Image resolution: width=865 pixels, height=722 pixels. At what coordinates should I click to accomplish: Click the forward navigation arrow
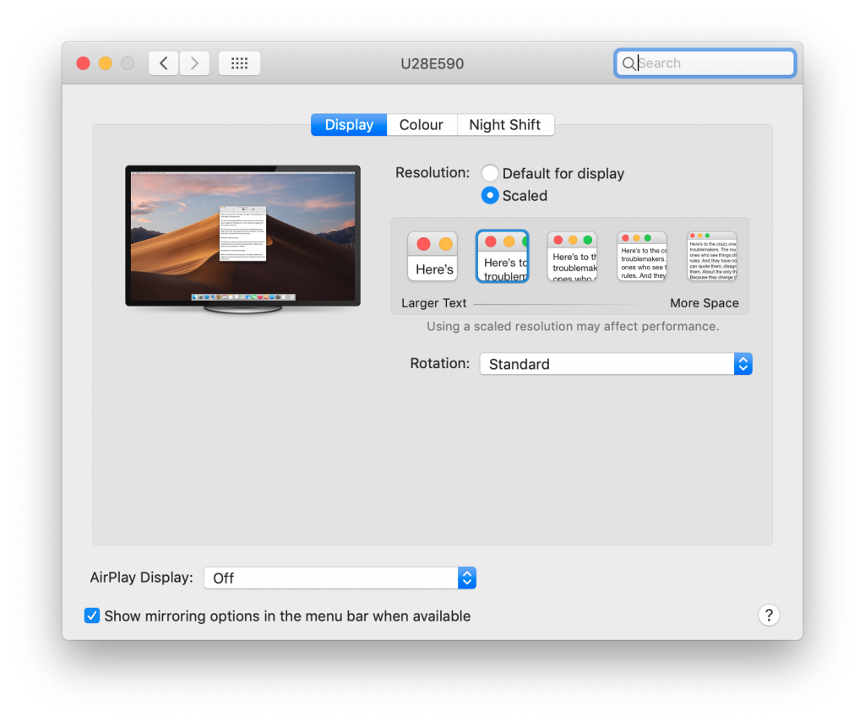pyautogui.click(x=194, y=63)
